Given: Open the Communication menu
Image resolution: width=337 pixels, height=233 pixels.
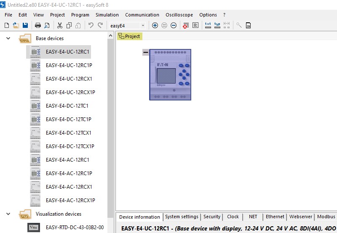Looking at the screenshot, I should point(142,15).
